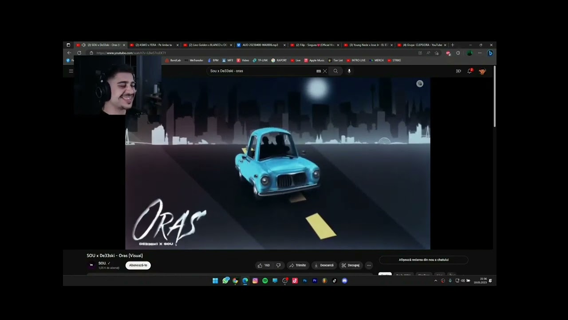Open the Tier List bookmark
The image size is (568, 320).
tap(335, 60)
